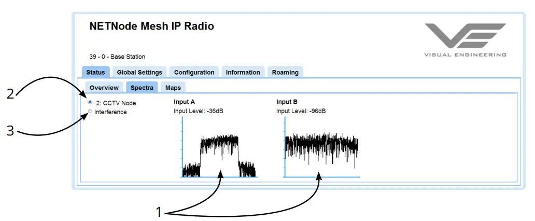
Task: Select the Interference radio button
Action: [x=90, y=112]
